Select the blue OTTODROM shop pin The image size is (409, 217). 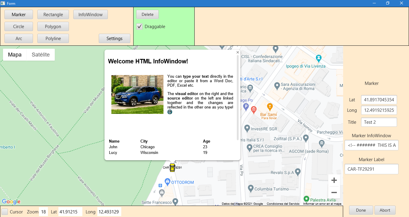(x=167, y=181)
